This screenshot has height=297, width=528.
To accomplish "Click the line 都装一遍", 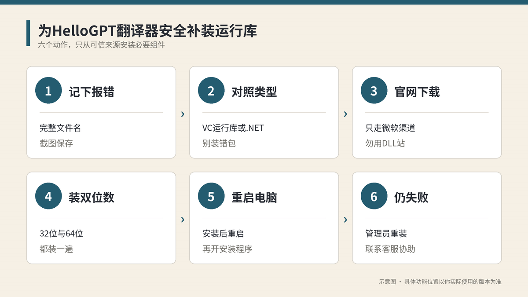I will (x=56, y=249).
